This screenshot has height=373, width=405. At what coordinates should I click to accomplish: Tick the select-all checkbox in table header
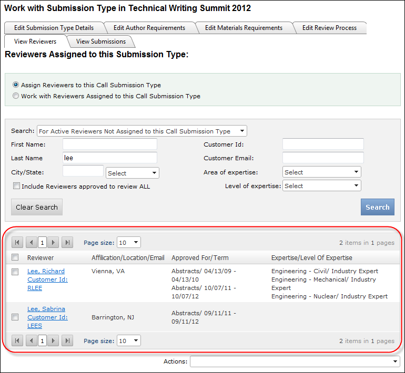15,257
